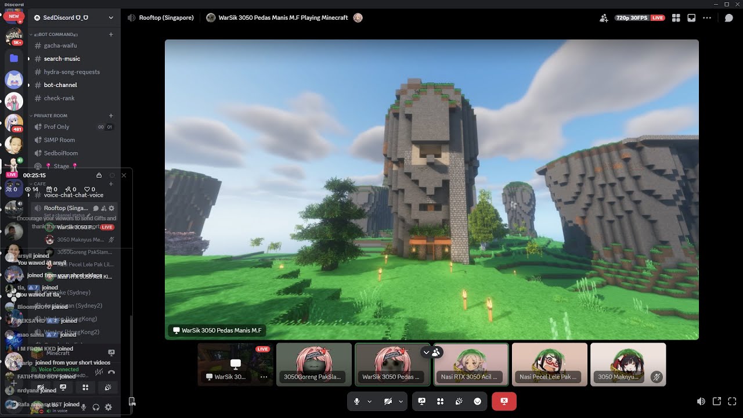Open microphone input options arrow
The width and height of the screenshot is (743, 418).
[369, 402]
